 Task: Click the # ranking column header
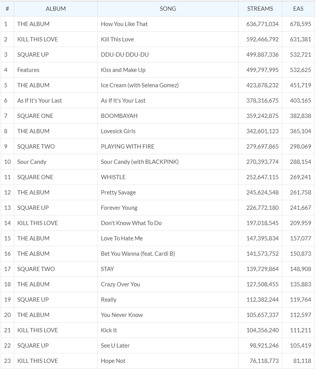point(7,8)
